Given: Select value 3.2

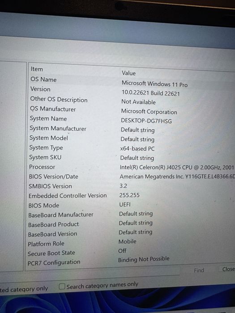Looking at the screenshot, I should [123, 186].
